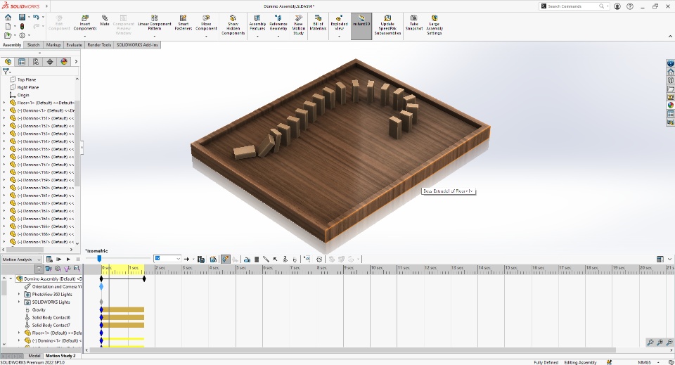Add a Force using the arrow icon
Screen dimensions: 675x365
tap(275, 259)
